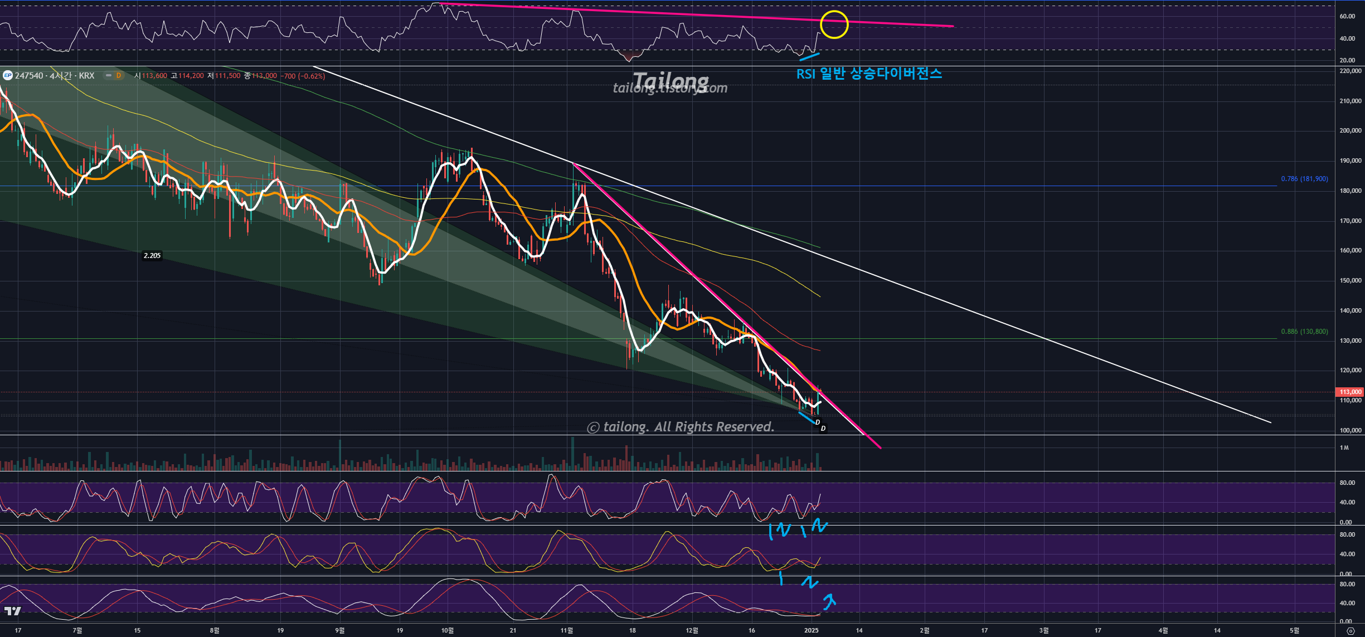Image resolution: width=1365 pixels, height=637 pixels.
Task: Click the orange D delayed-data badge
Action: tap(118, 75)
